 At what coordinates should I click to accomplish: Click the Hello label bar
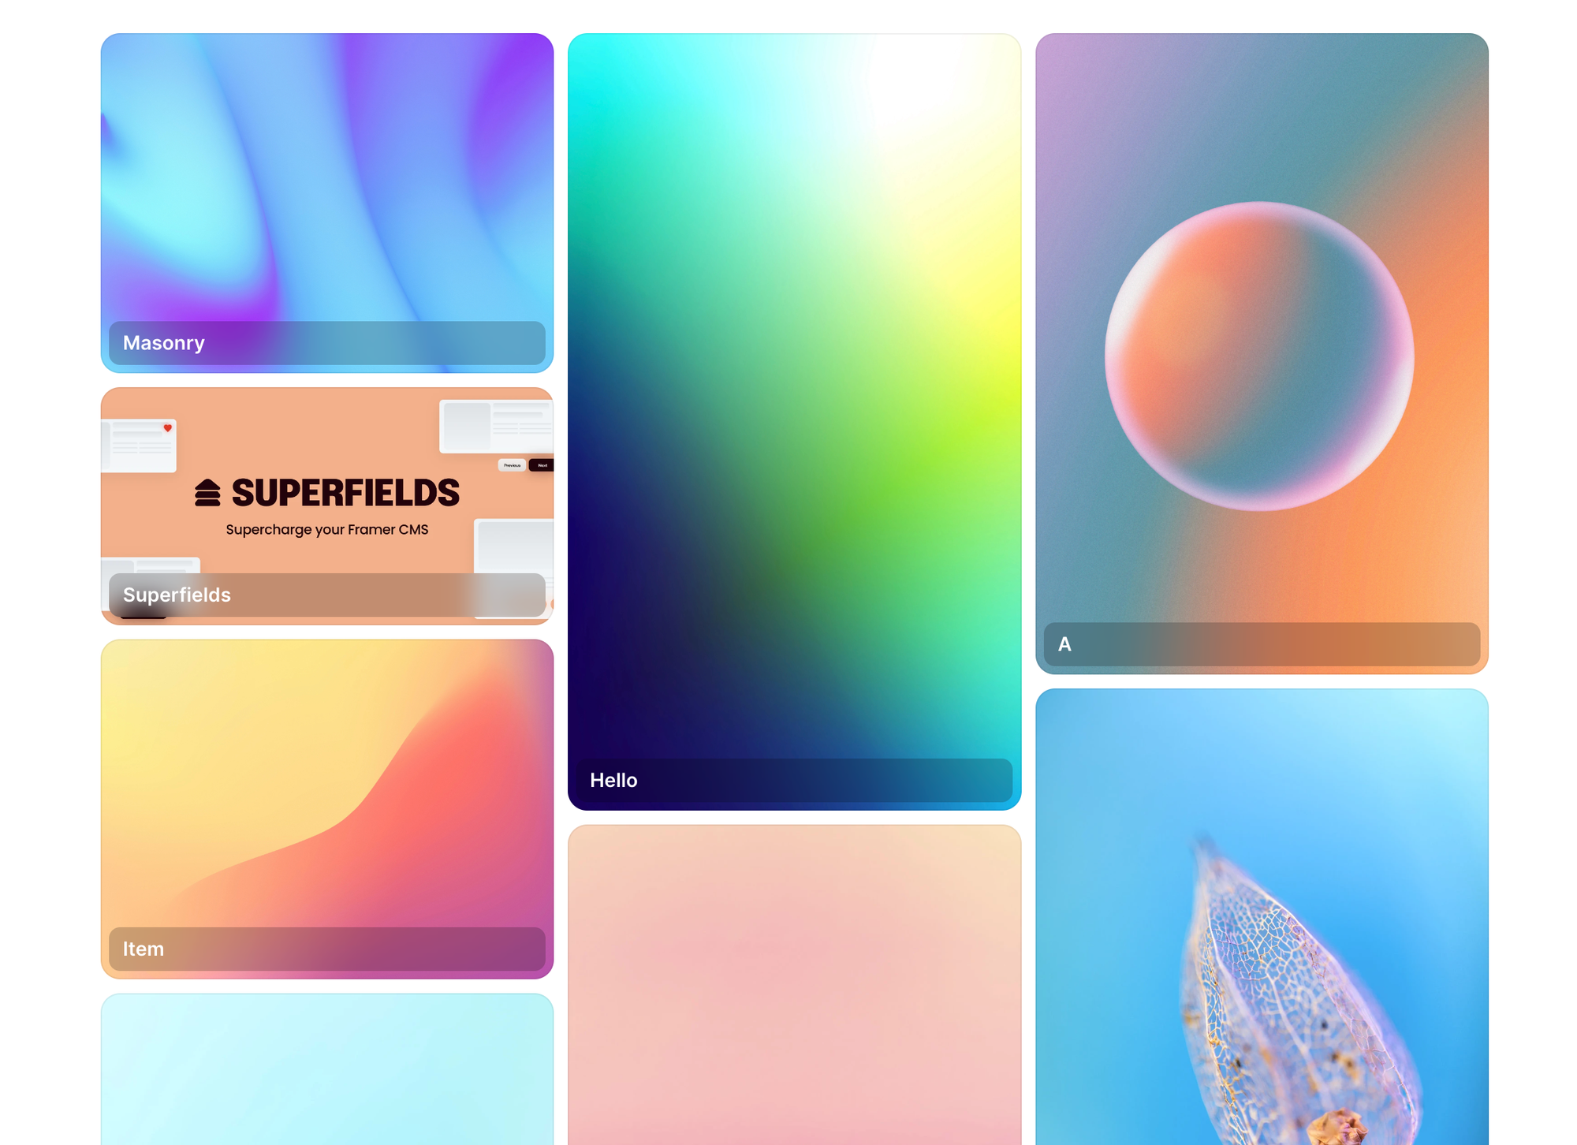[x=794, y=780]
